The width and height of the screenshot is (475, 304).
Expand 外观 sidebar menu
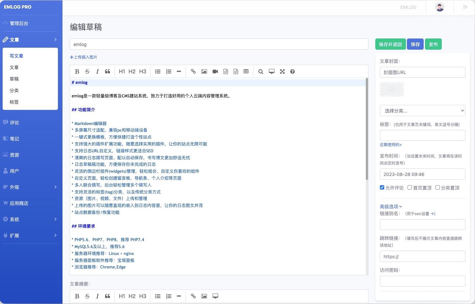click(x=30, y=187)
